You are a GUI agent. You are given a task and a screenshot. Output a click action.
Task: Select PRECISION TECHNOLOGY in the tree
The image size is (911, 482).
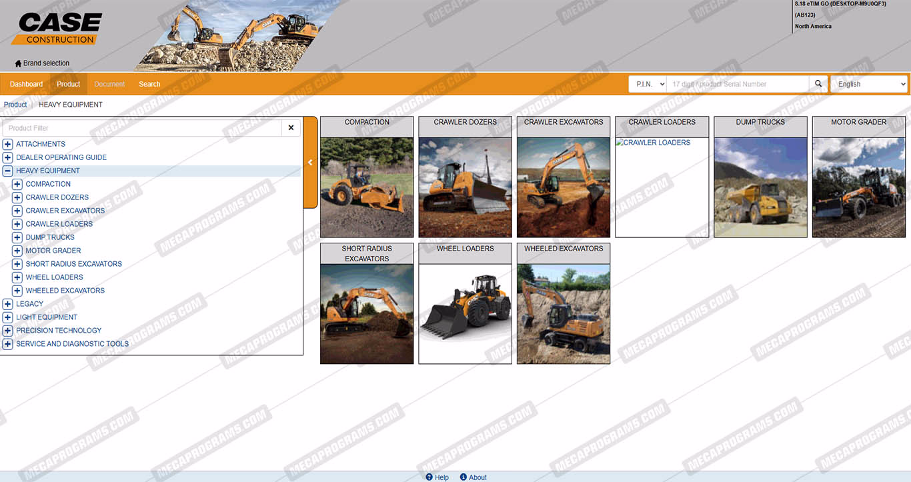coord(59,331)
